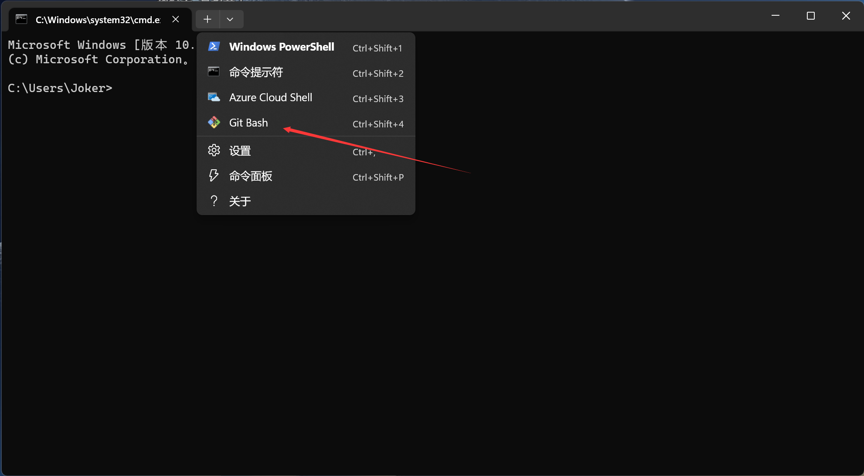Click the settings gear icon
864x476 pixels.
click(214, 151)
